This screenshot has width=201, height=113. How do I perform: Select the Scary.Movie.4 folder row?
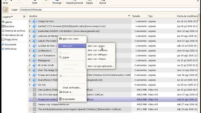[x=113, y=80]
